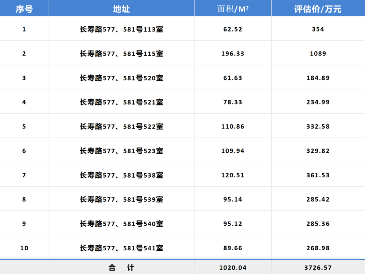365x274 pixels.
Task: Select address cell 长寿路577、581号115室
Action: (x=122, y=53)
